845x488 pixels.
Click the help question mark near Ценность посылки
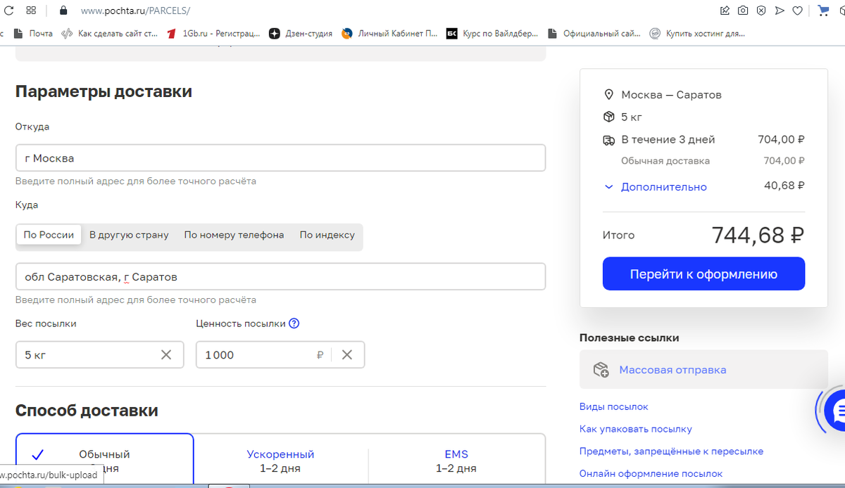[x=294, y=324]
